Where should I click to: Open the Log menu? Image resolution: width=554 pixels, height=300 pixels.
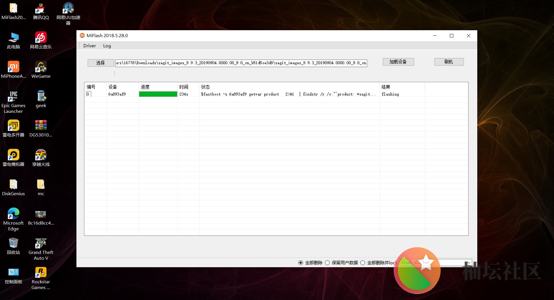tap(107, 46)
